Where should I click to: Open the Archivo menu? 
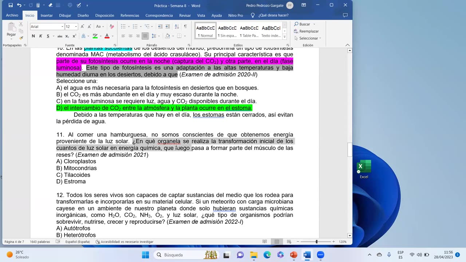point(12,15)
